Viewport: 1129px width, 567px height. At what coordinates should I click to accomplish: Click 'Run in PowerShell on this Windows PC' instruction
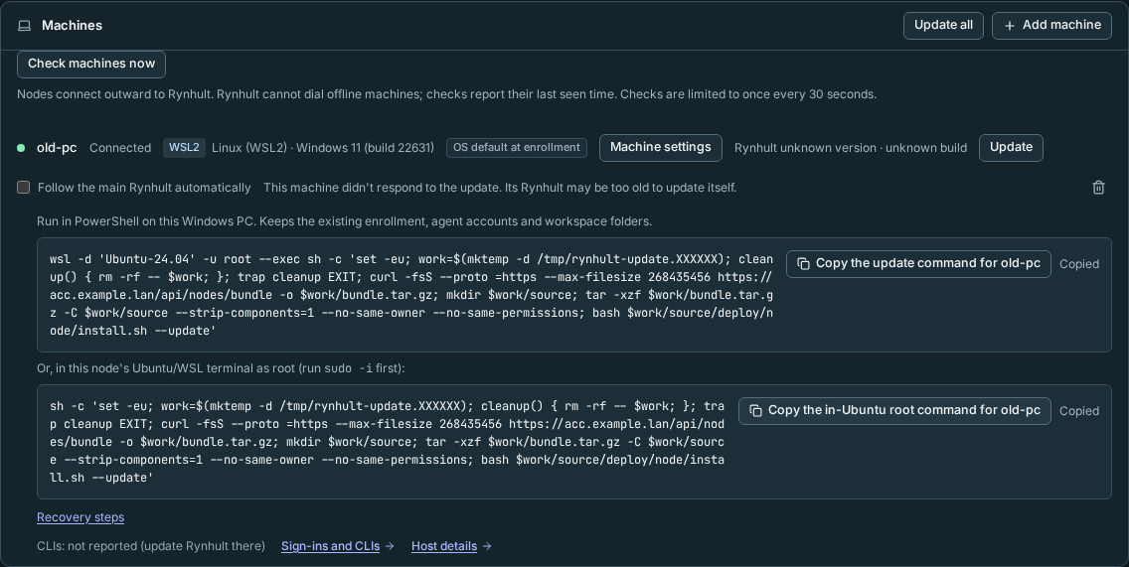[x=344, y=220]
